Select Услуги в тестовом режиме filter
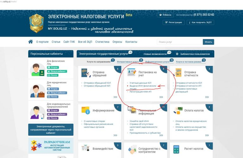The image size is (243, 158). point(189,61)
